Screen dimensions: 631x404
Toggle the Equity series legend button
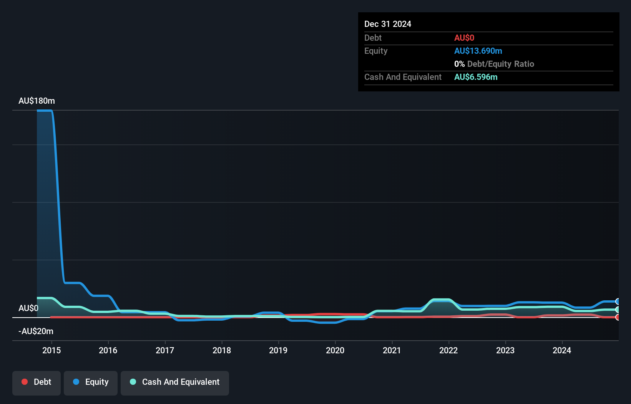pyautogui.click(x=91, y=383)
